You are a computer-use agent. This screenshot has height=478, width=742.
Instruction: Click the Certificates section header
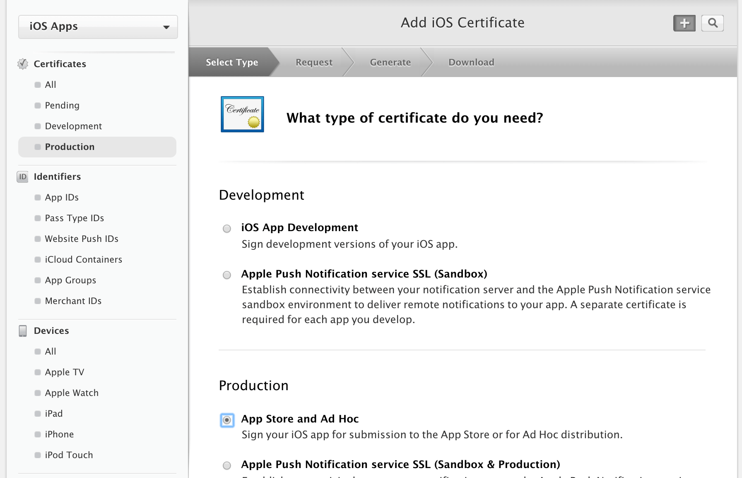pos(60,64)
